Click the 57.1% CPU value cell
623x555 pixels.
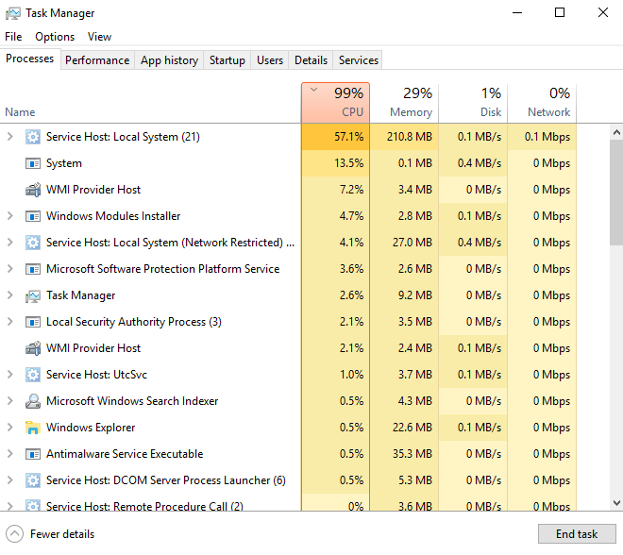[x=336, y=137]
